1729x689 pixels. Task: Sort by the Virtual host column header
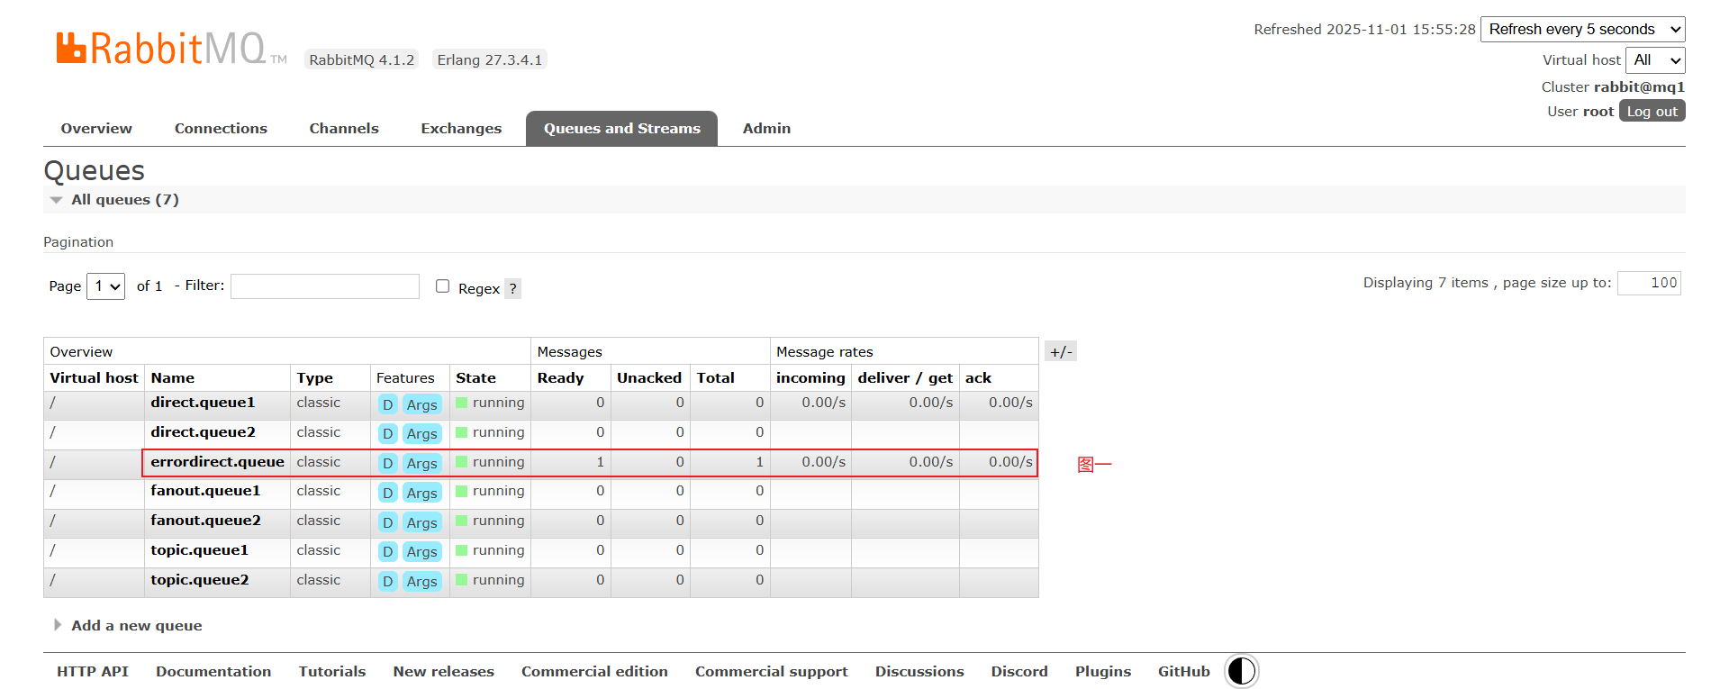(x=94, y=378)
